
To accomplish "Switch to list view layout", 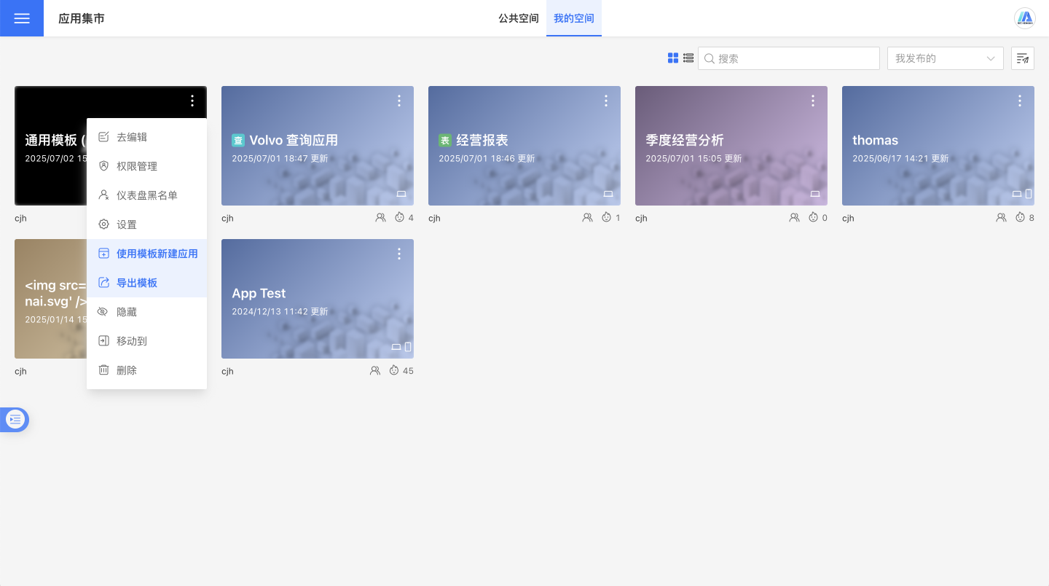I will click(x=688, y=58).
